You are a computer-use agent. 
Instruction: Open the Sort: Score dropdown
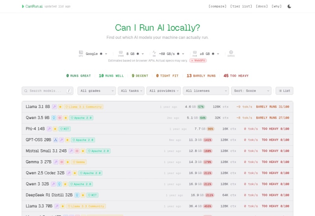[251, 91]
